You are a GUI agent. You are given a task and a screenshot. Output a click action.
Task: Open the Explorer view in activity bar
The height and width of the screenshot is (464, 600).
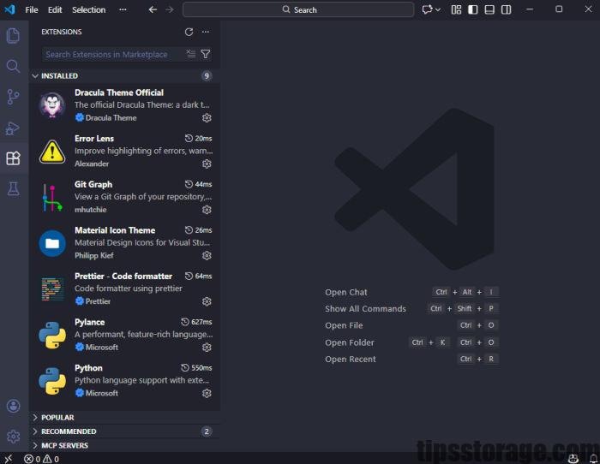[x=14, y=36]
